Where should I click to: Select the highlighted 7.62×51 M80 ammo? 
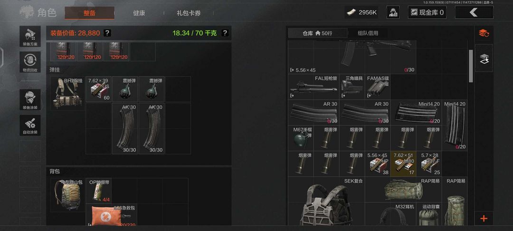(403, 164)
